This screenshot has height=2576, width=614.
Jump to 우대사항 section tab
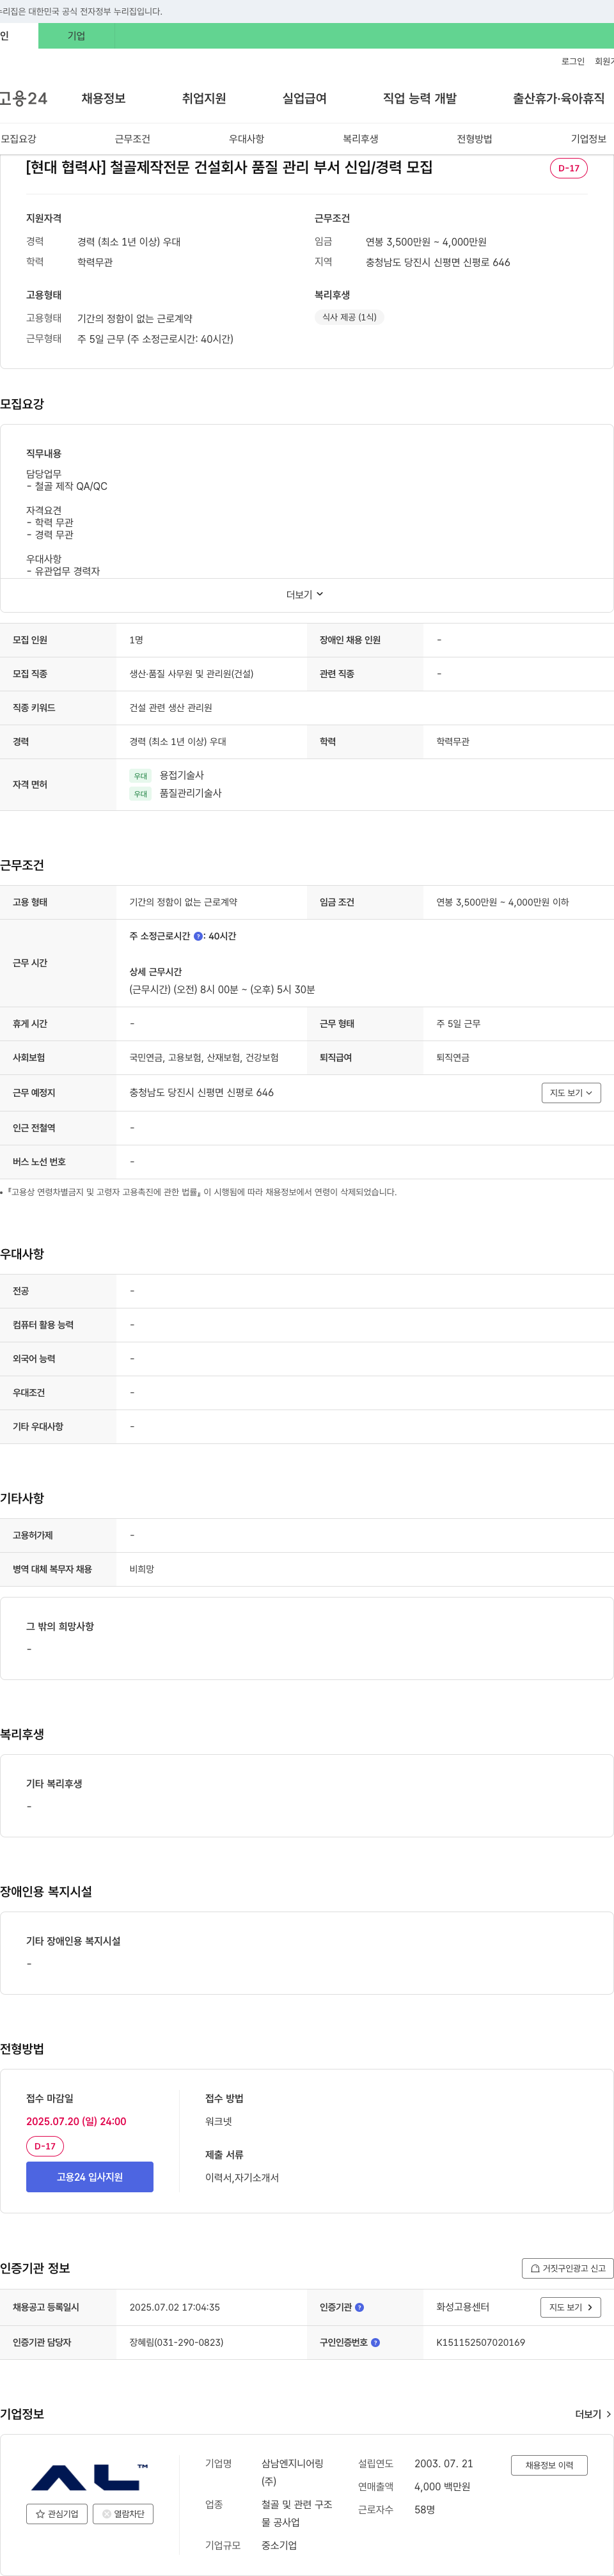(x=246, y=139)
